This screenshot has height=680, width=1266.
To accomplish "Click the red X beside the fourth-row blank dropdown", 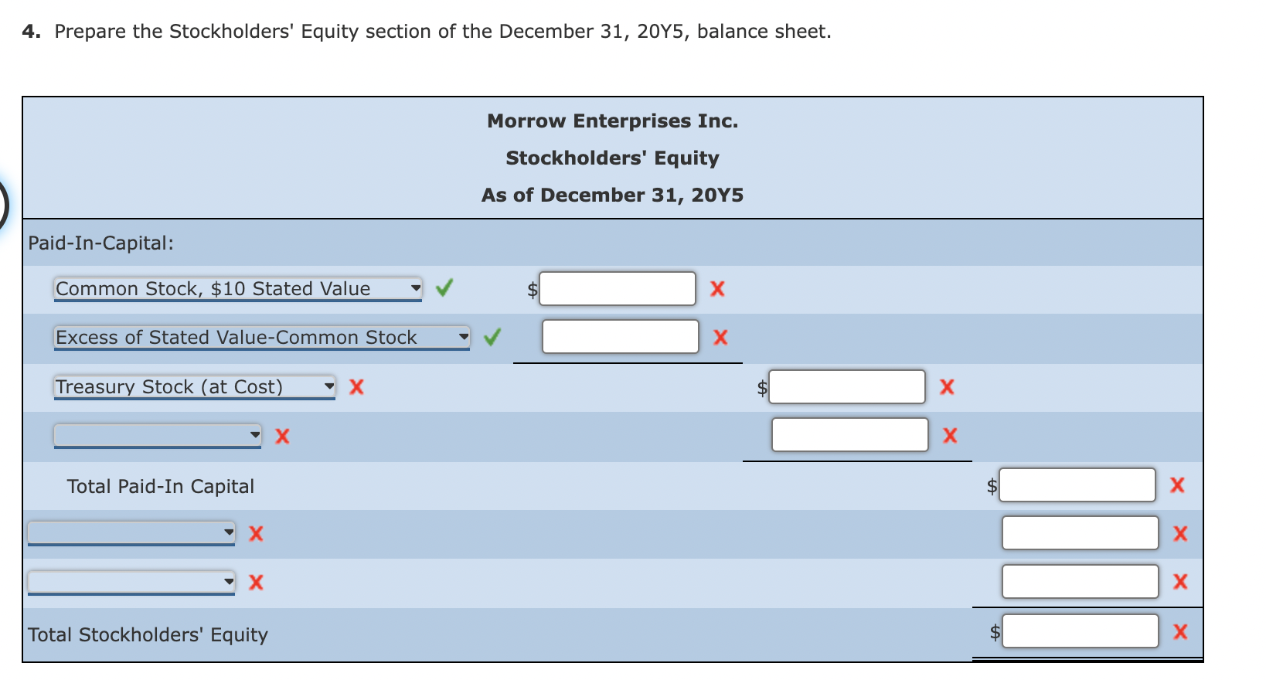I will [x=281, y=436].
